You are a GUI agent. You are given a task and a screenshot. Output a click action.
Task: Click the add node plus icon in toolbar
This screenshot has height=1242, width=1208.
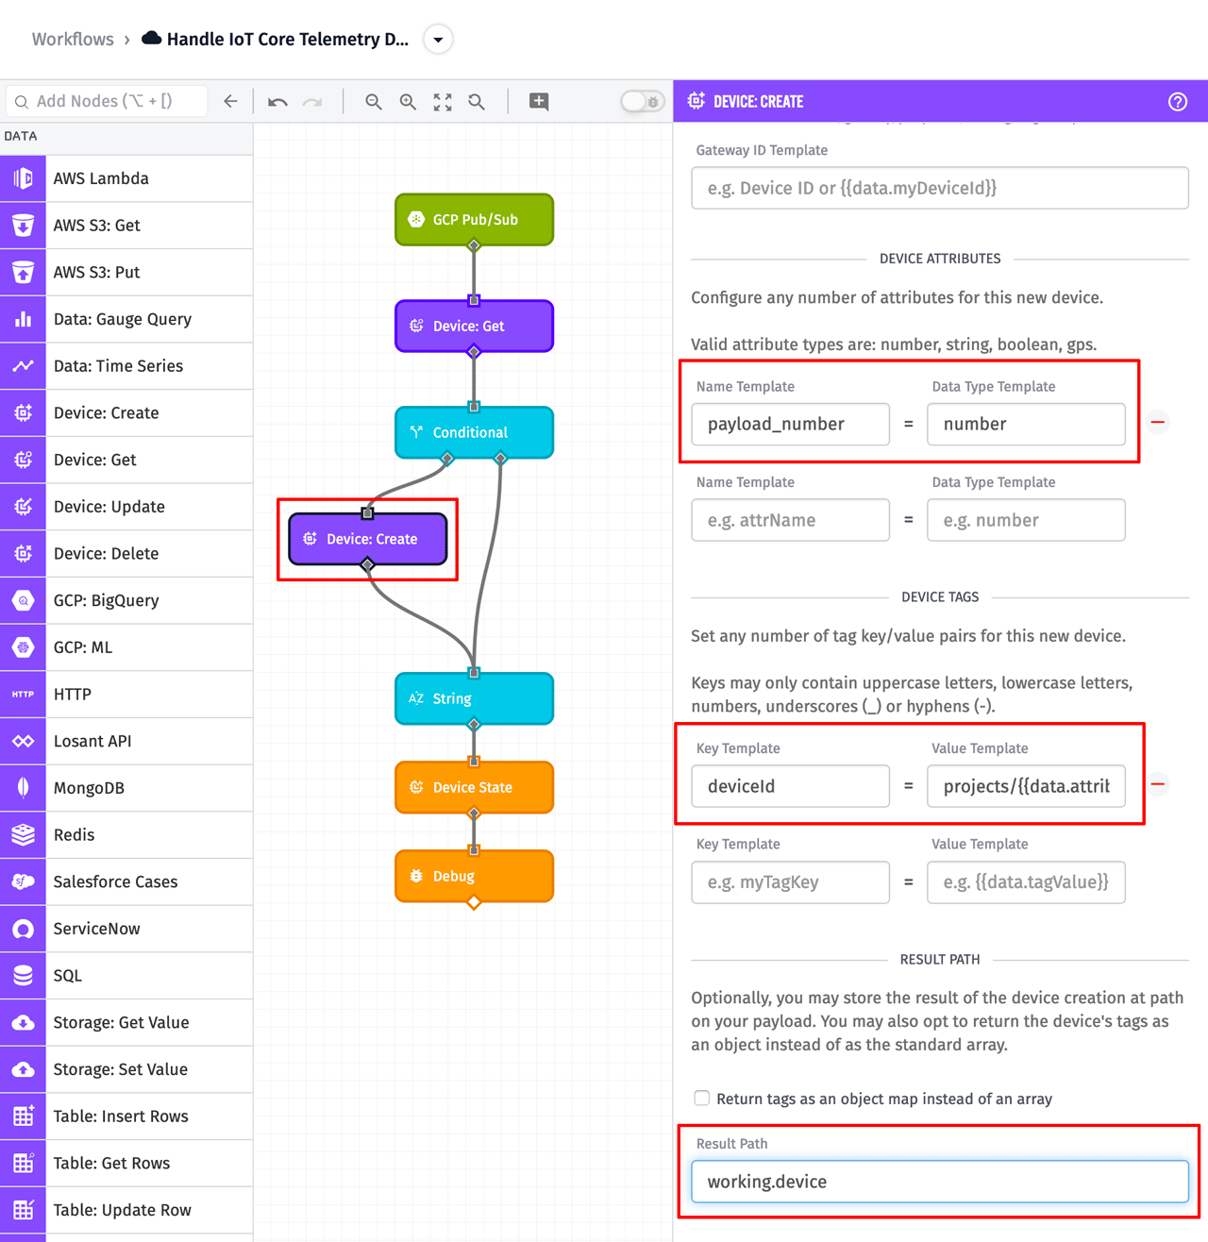point(538,101)
